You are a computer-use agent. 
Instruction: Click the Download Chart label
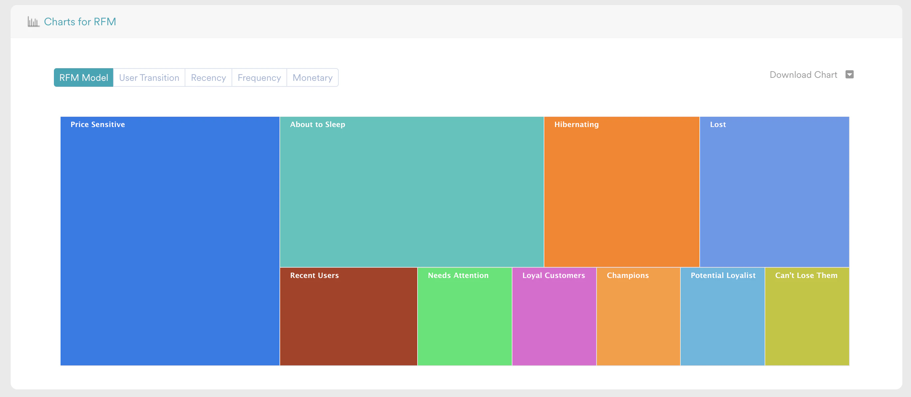[803, 74]
